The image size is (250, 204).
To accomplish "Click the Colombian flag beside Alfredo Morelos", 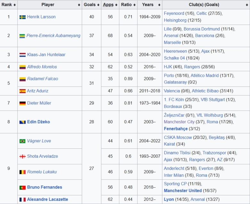I will [x=22, y=67].
